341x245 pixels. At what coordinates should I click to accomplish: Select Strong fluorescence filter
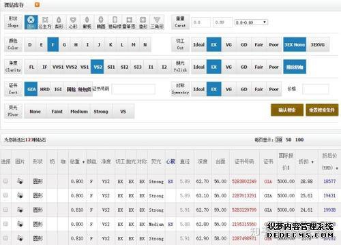coord(101,112)
